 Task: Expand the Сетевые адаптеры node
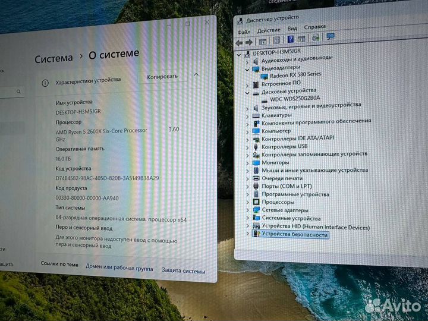247,210
